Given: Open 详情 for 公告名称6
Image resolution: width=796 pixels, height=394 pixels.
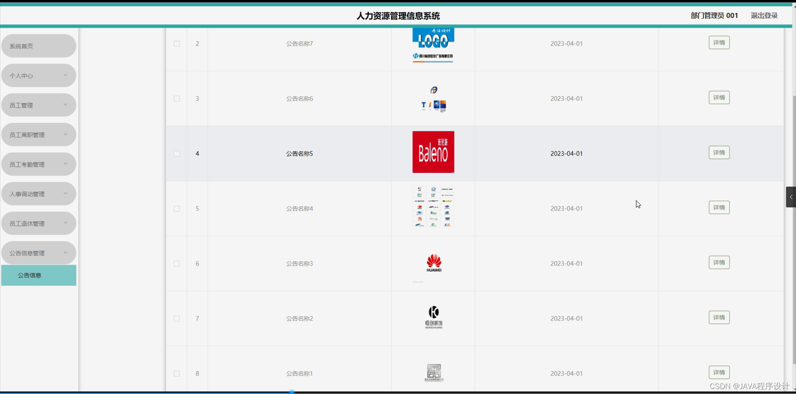Looking at the screenshot, I should point(719,97).
